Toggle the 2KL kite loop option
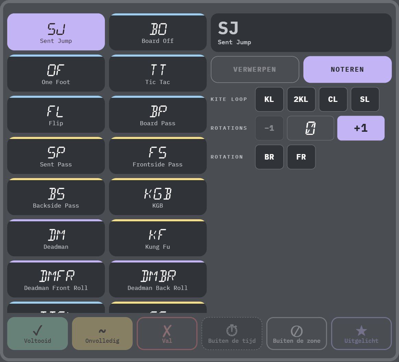This screenshot has height=362, width=399. tap(301, 100)
